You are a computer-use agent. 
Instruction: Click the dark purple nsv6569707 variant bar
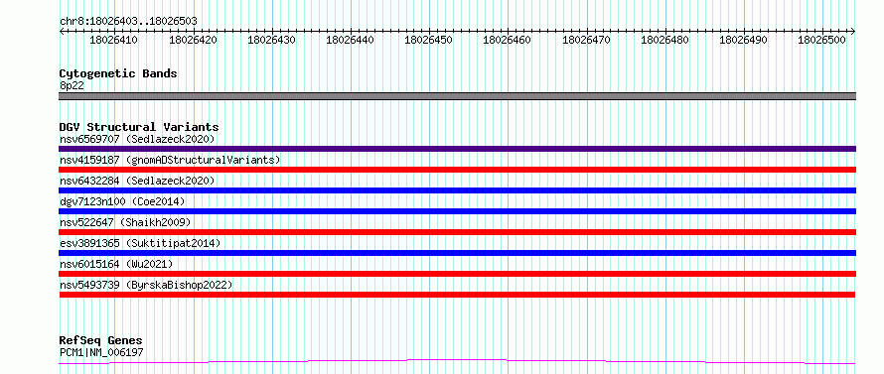457,149
